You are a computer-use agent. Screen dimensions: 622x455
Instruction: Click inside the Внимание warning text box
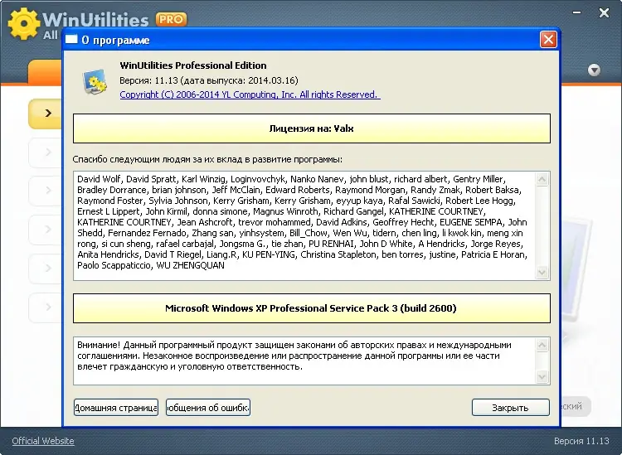point(304,361)
